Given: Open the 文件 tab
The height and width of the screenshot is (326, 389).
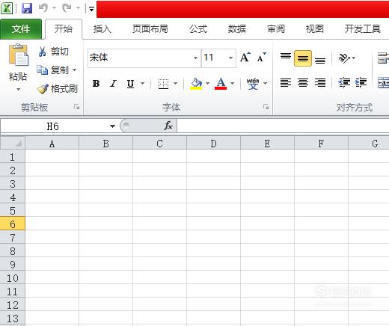Looking at the screenshot, I should tap(21, 29).
